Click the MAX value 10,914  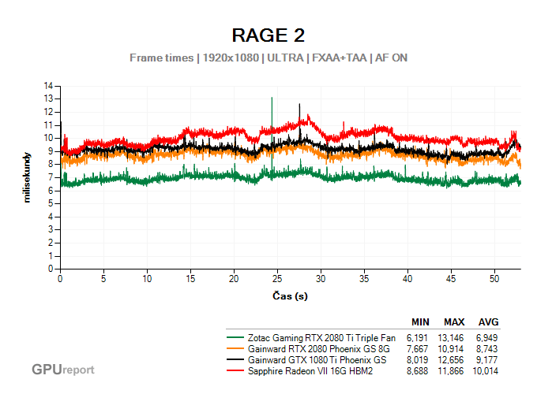coord(451,349)
